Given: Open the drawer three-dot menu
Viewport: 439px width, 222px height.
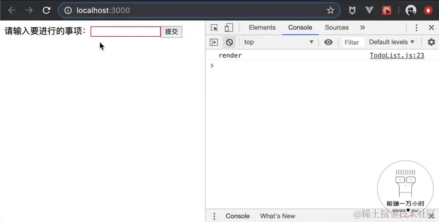Looking at the screenshot, I should coord(214,216).
